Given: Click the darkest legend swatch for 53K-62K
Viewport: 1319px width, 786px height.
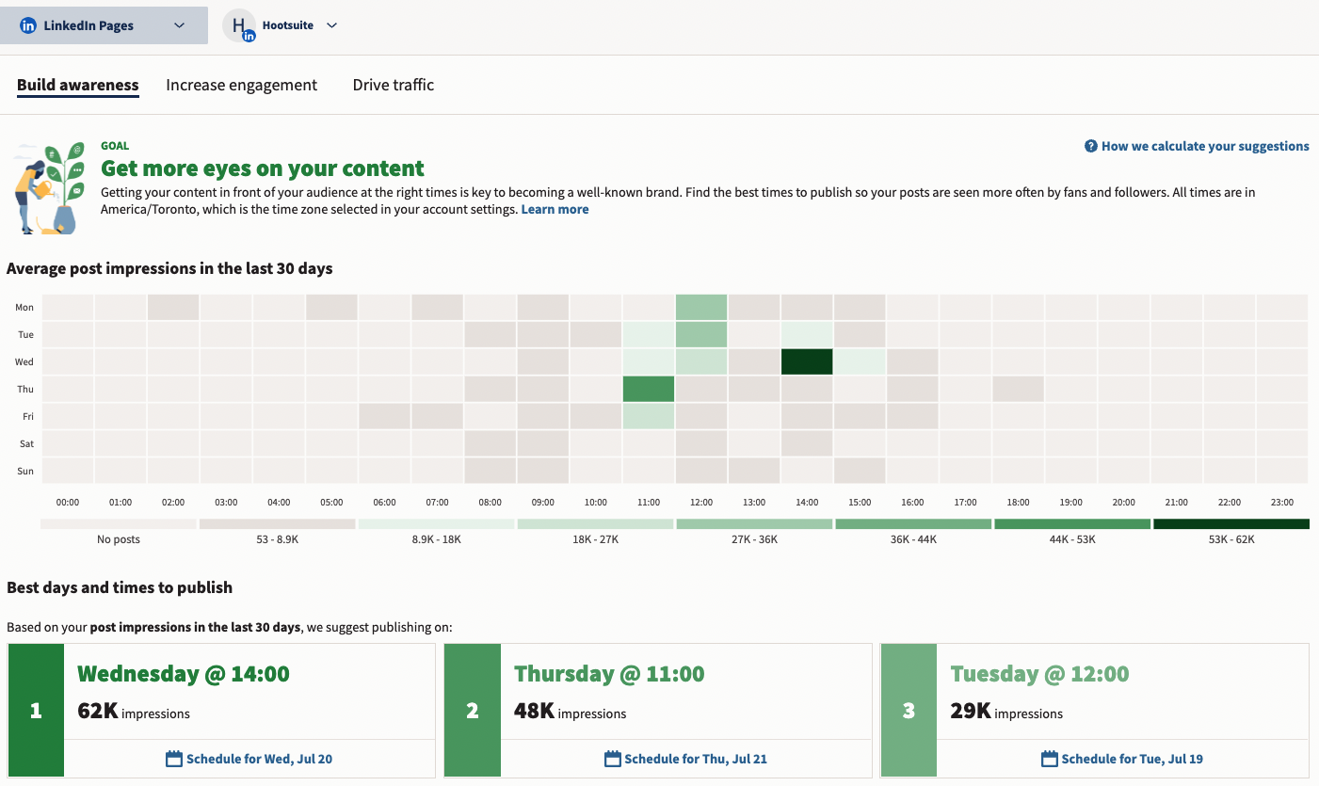Looking at the screenshot, I should 1231,523.
